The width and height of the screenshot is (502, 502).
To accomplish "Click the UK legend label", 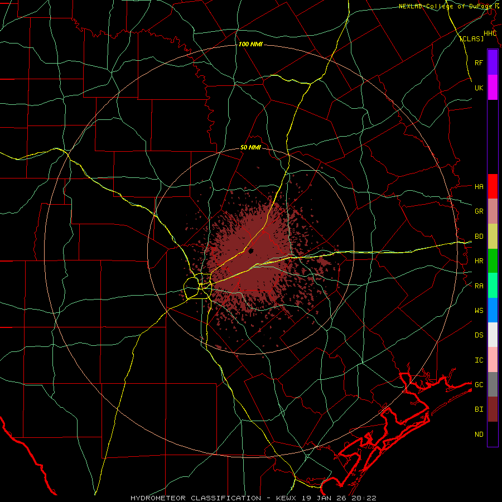I will pyautogui.click(x=479, y=88).
